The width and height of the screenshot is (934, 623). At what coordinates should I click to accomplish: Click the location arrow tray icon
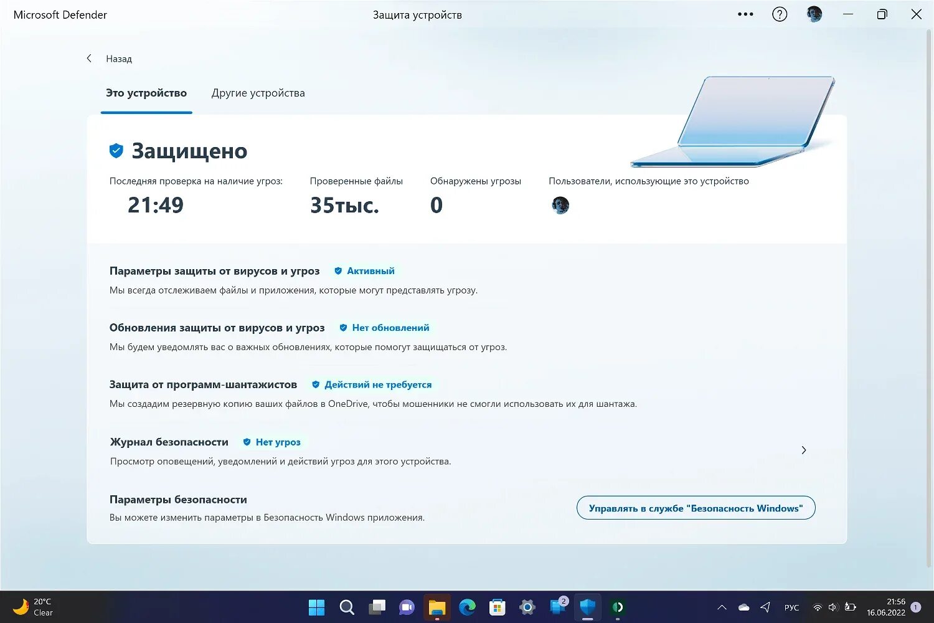coord(765,607)
